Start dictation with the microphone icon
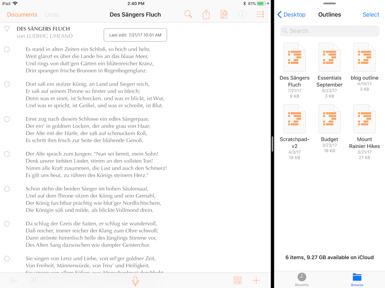 point(135,281)
